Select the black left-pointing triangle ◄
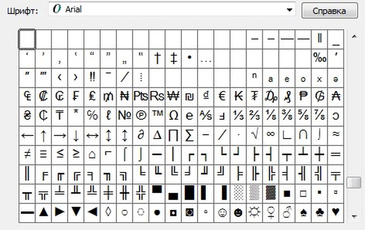 coord(92,213)
